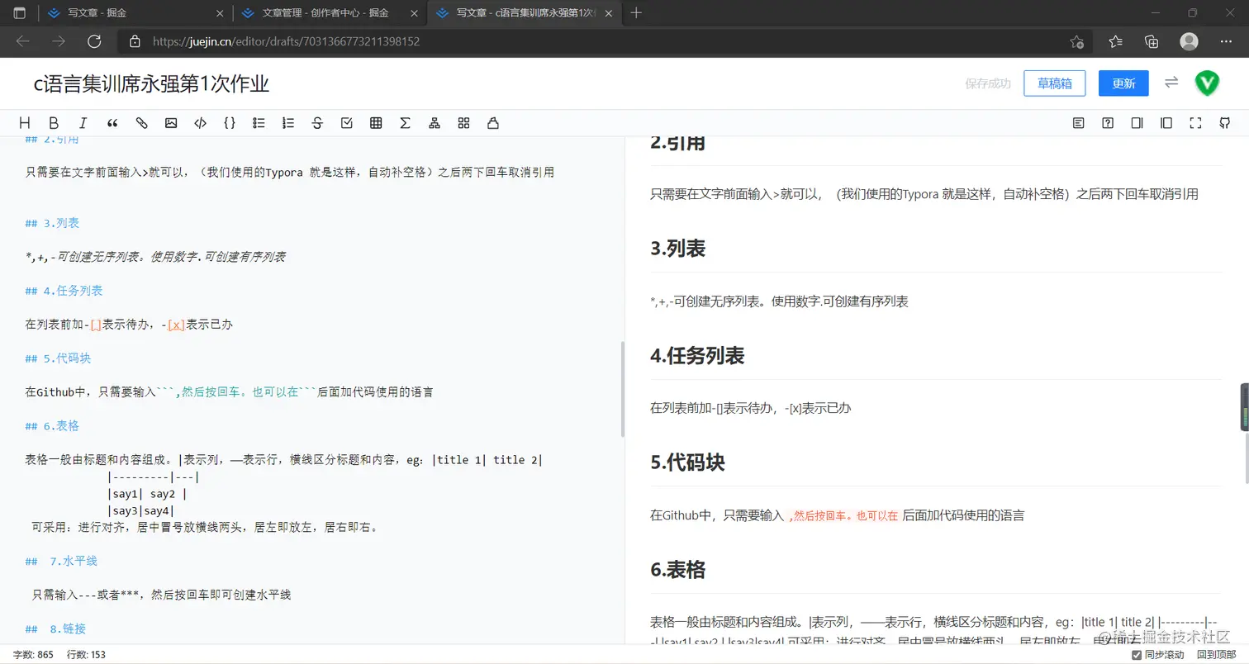Insert inline code with the angle-bracket icon
Image resolution: width=1249 pixels, height=664 pixels.
200,123
